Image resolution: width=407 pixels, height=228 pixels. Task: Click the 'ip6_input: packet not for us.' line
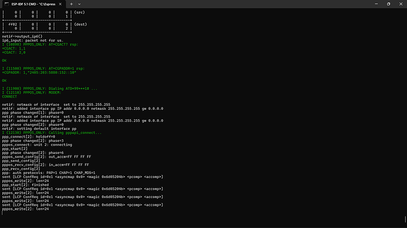coord(32,41)
